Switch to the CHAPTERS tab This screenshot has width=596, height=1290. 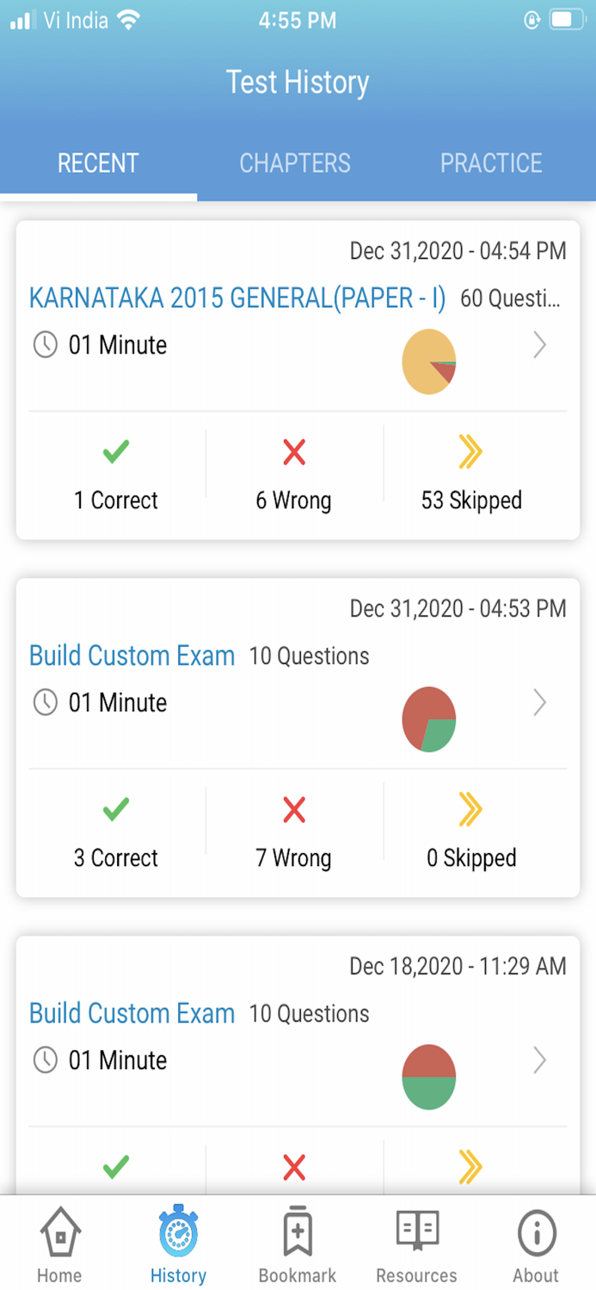click(295, 163)
